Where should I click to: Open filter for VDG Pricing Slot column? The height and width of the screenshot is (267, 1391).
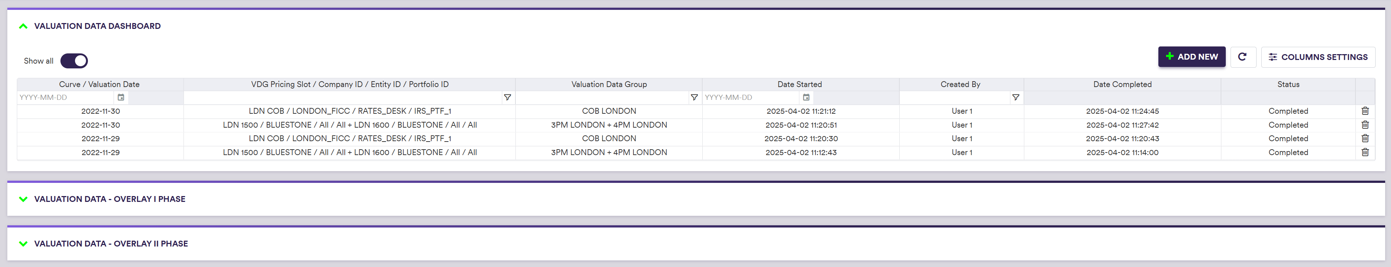tap(507, 98)
